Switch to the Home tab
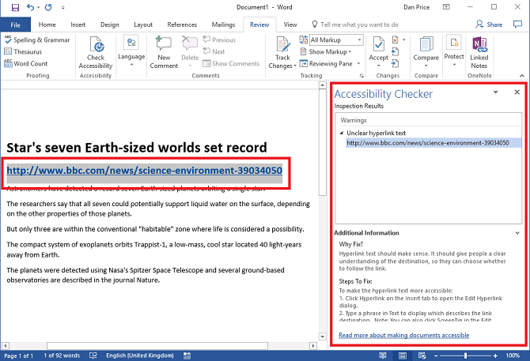The width and height of the screenshot is (530, 361). [47, 24]
